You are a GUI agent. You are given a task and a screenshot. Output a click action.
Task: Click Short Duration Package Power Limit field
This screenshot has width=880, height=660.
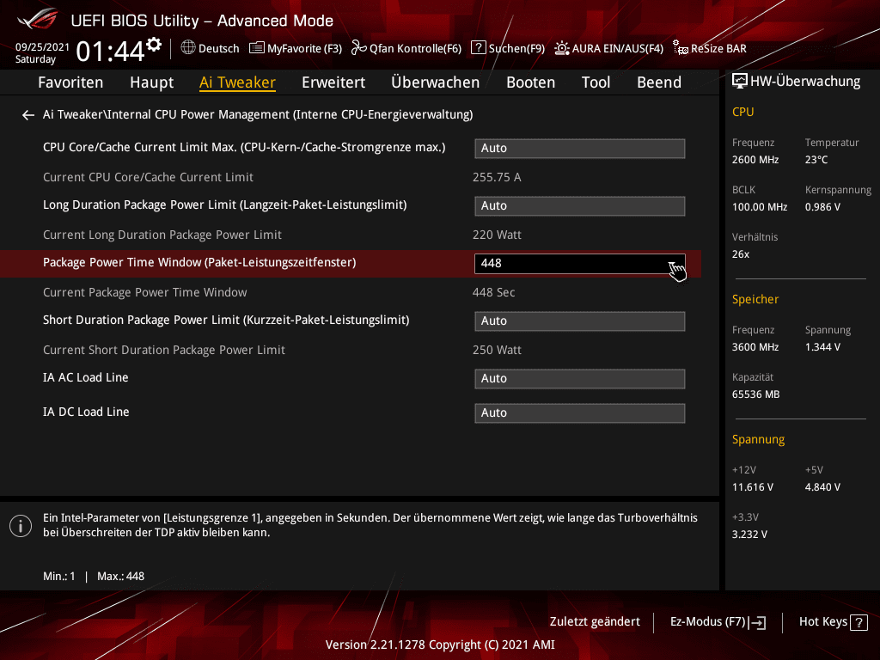point(580,321)
